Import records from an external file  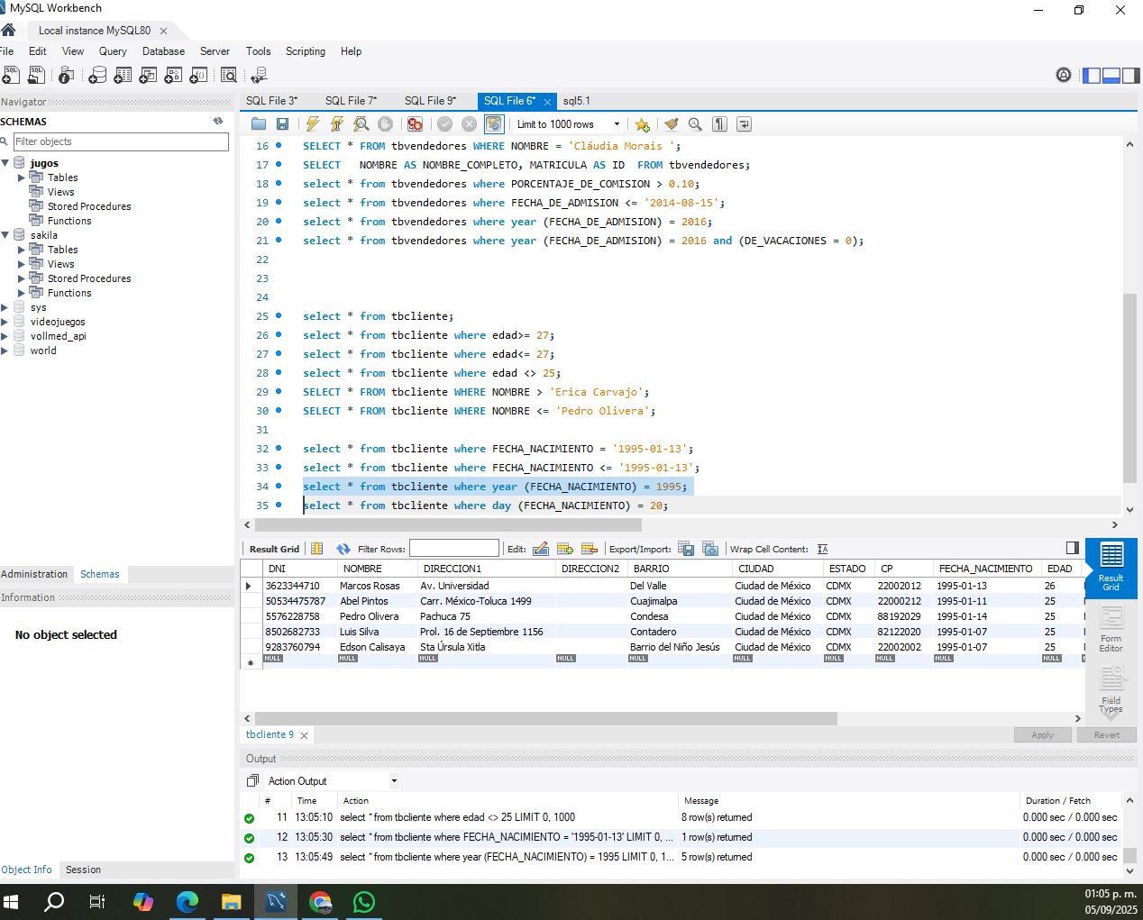pos(710,549)
